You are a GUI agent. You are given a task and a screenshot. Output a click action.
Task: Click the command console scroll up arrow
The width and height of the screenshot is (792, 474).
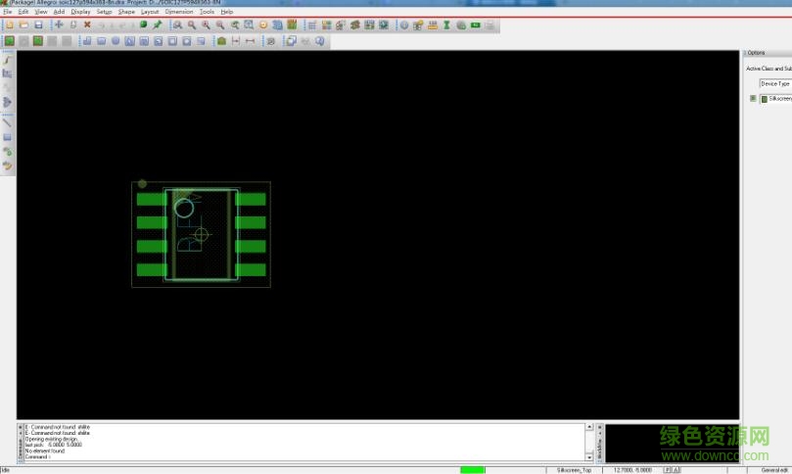coord(589,428)
